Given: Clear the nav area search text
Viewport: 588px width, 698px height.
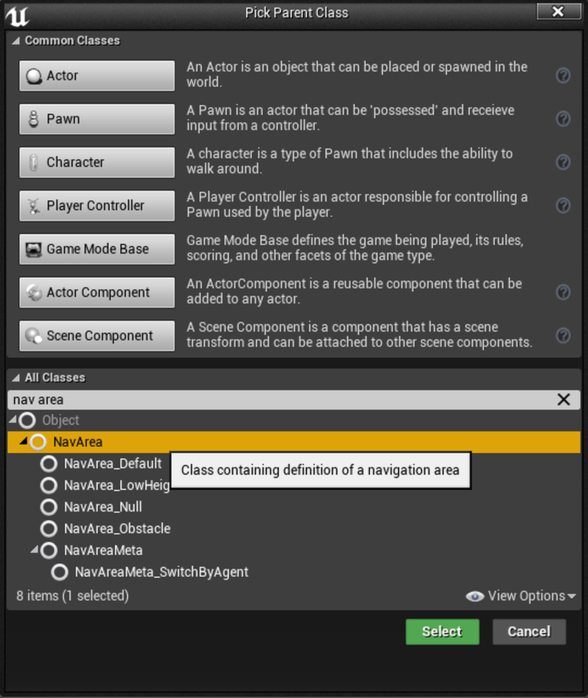Looking at the screenshot, I should pos(564,400).
